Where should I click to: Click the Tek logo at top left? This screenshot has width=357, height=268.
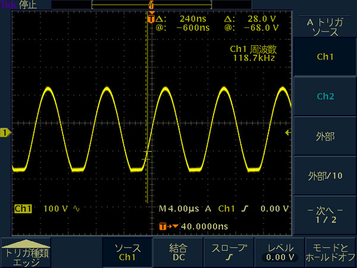(x=8, y=4)
